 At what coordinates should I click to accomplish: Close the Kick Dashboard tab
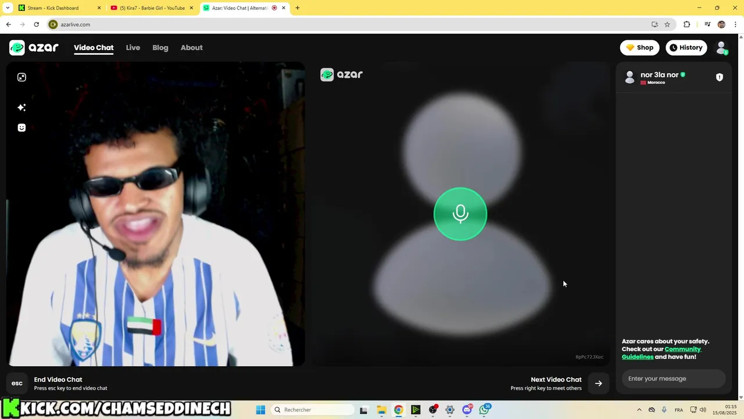(x=99, y=8)
